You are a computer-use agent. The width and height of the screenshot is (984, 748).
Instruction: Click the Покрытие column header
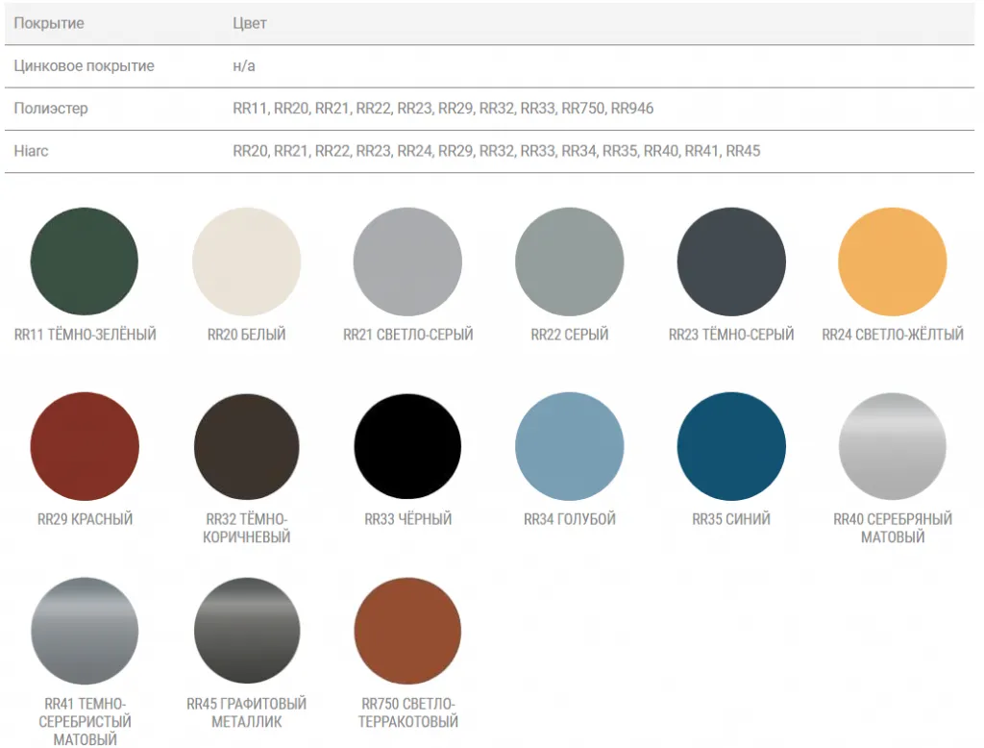coord(48,24)
